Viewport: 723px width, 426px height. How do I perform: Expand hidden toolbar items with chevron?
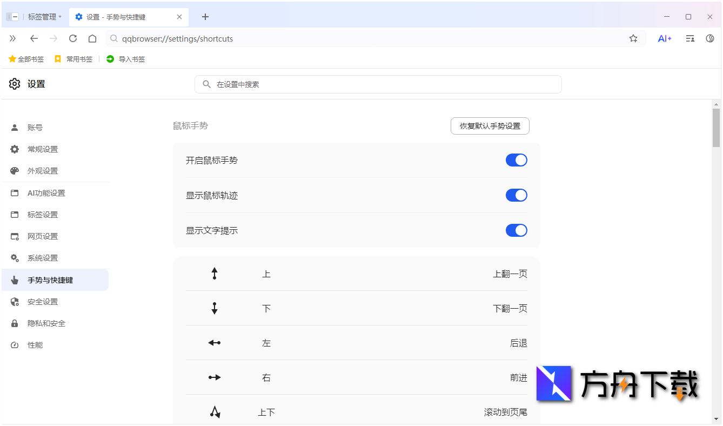12,38
